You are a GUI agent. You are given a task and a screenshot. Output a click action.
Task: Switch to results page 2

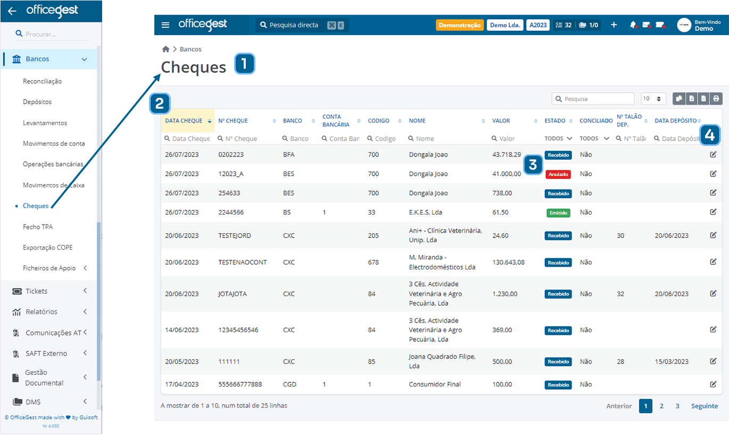(661, 406)
